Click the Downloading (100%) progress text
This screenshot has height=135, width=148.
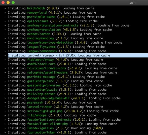point(87,128)
